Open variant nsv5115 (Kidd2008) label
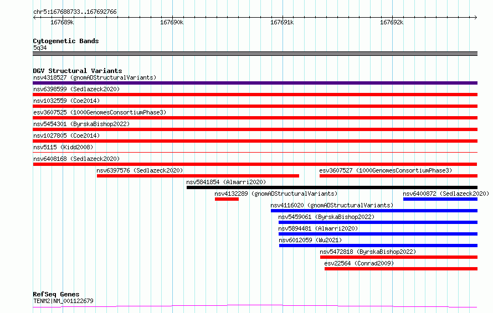The height and width of the screenshot is (313, 493). tap(63, 147)
